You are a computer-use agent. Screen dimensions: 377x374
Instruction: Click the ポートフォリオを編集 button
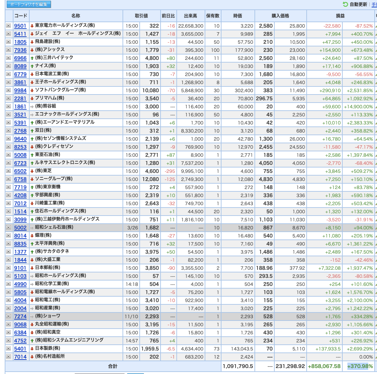pos(29,4)
